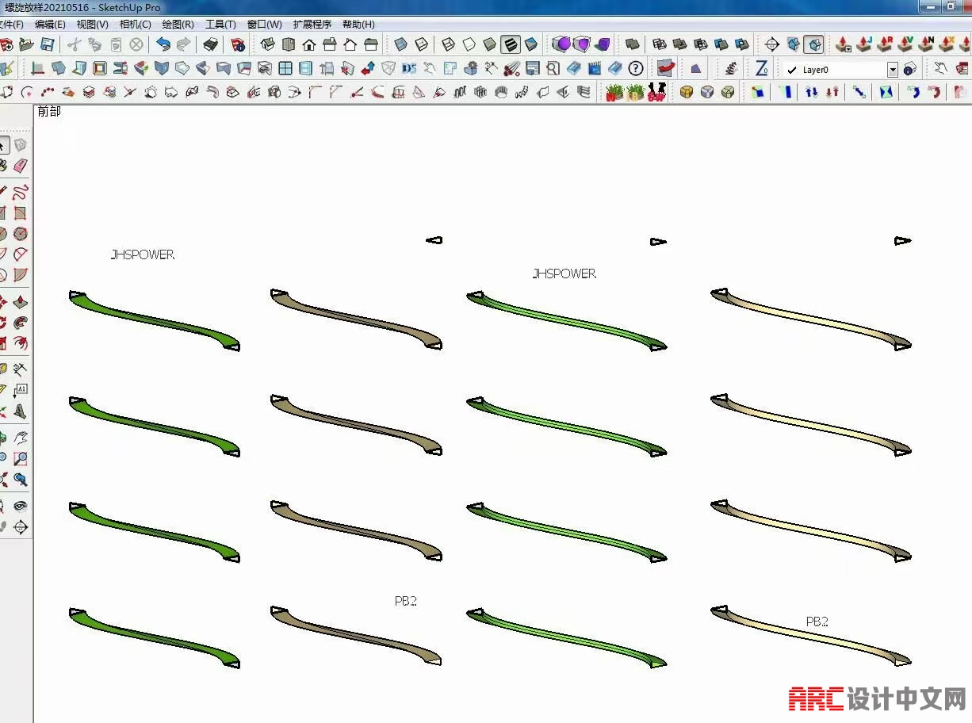Toggle the Hidden Line face style

(469, 44)
